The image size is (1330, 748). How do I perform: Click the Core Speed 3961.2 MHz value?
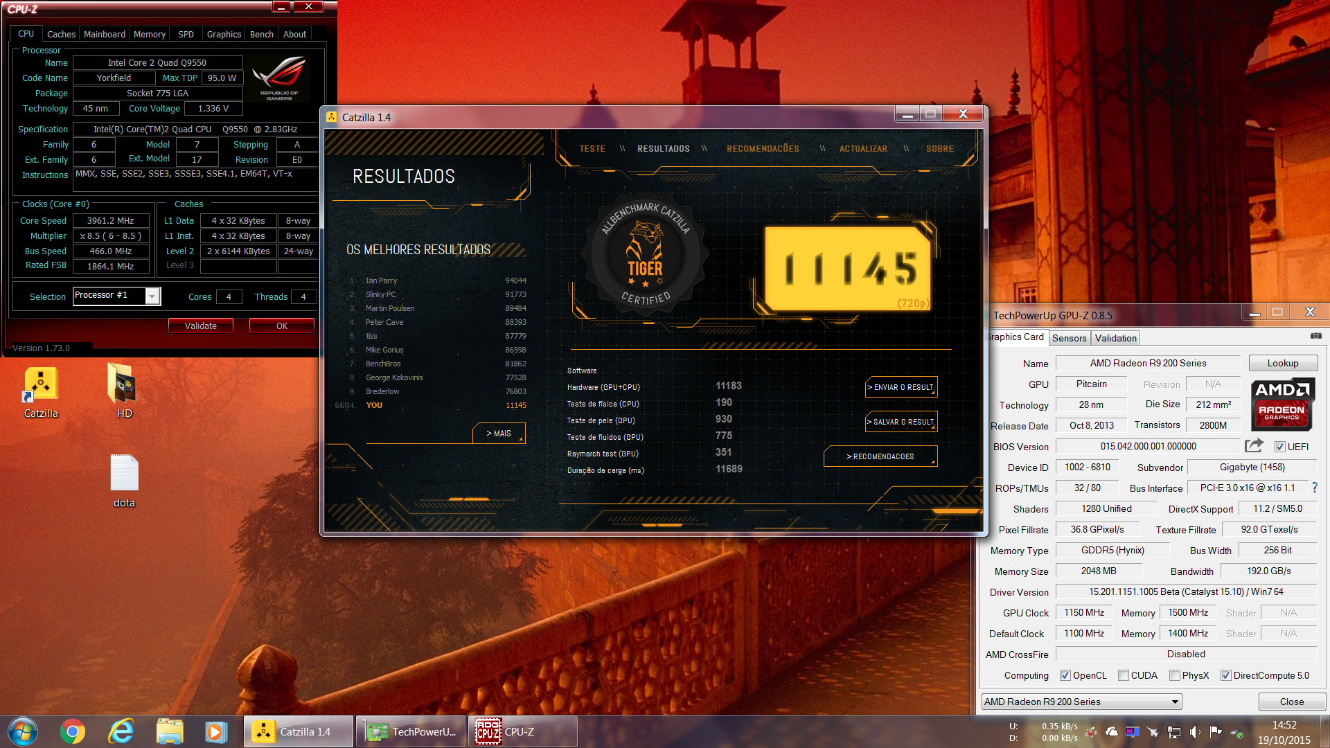[111, 220]
